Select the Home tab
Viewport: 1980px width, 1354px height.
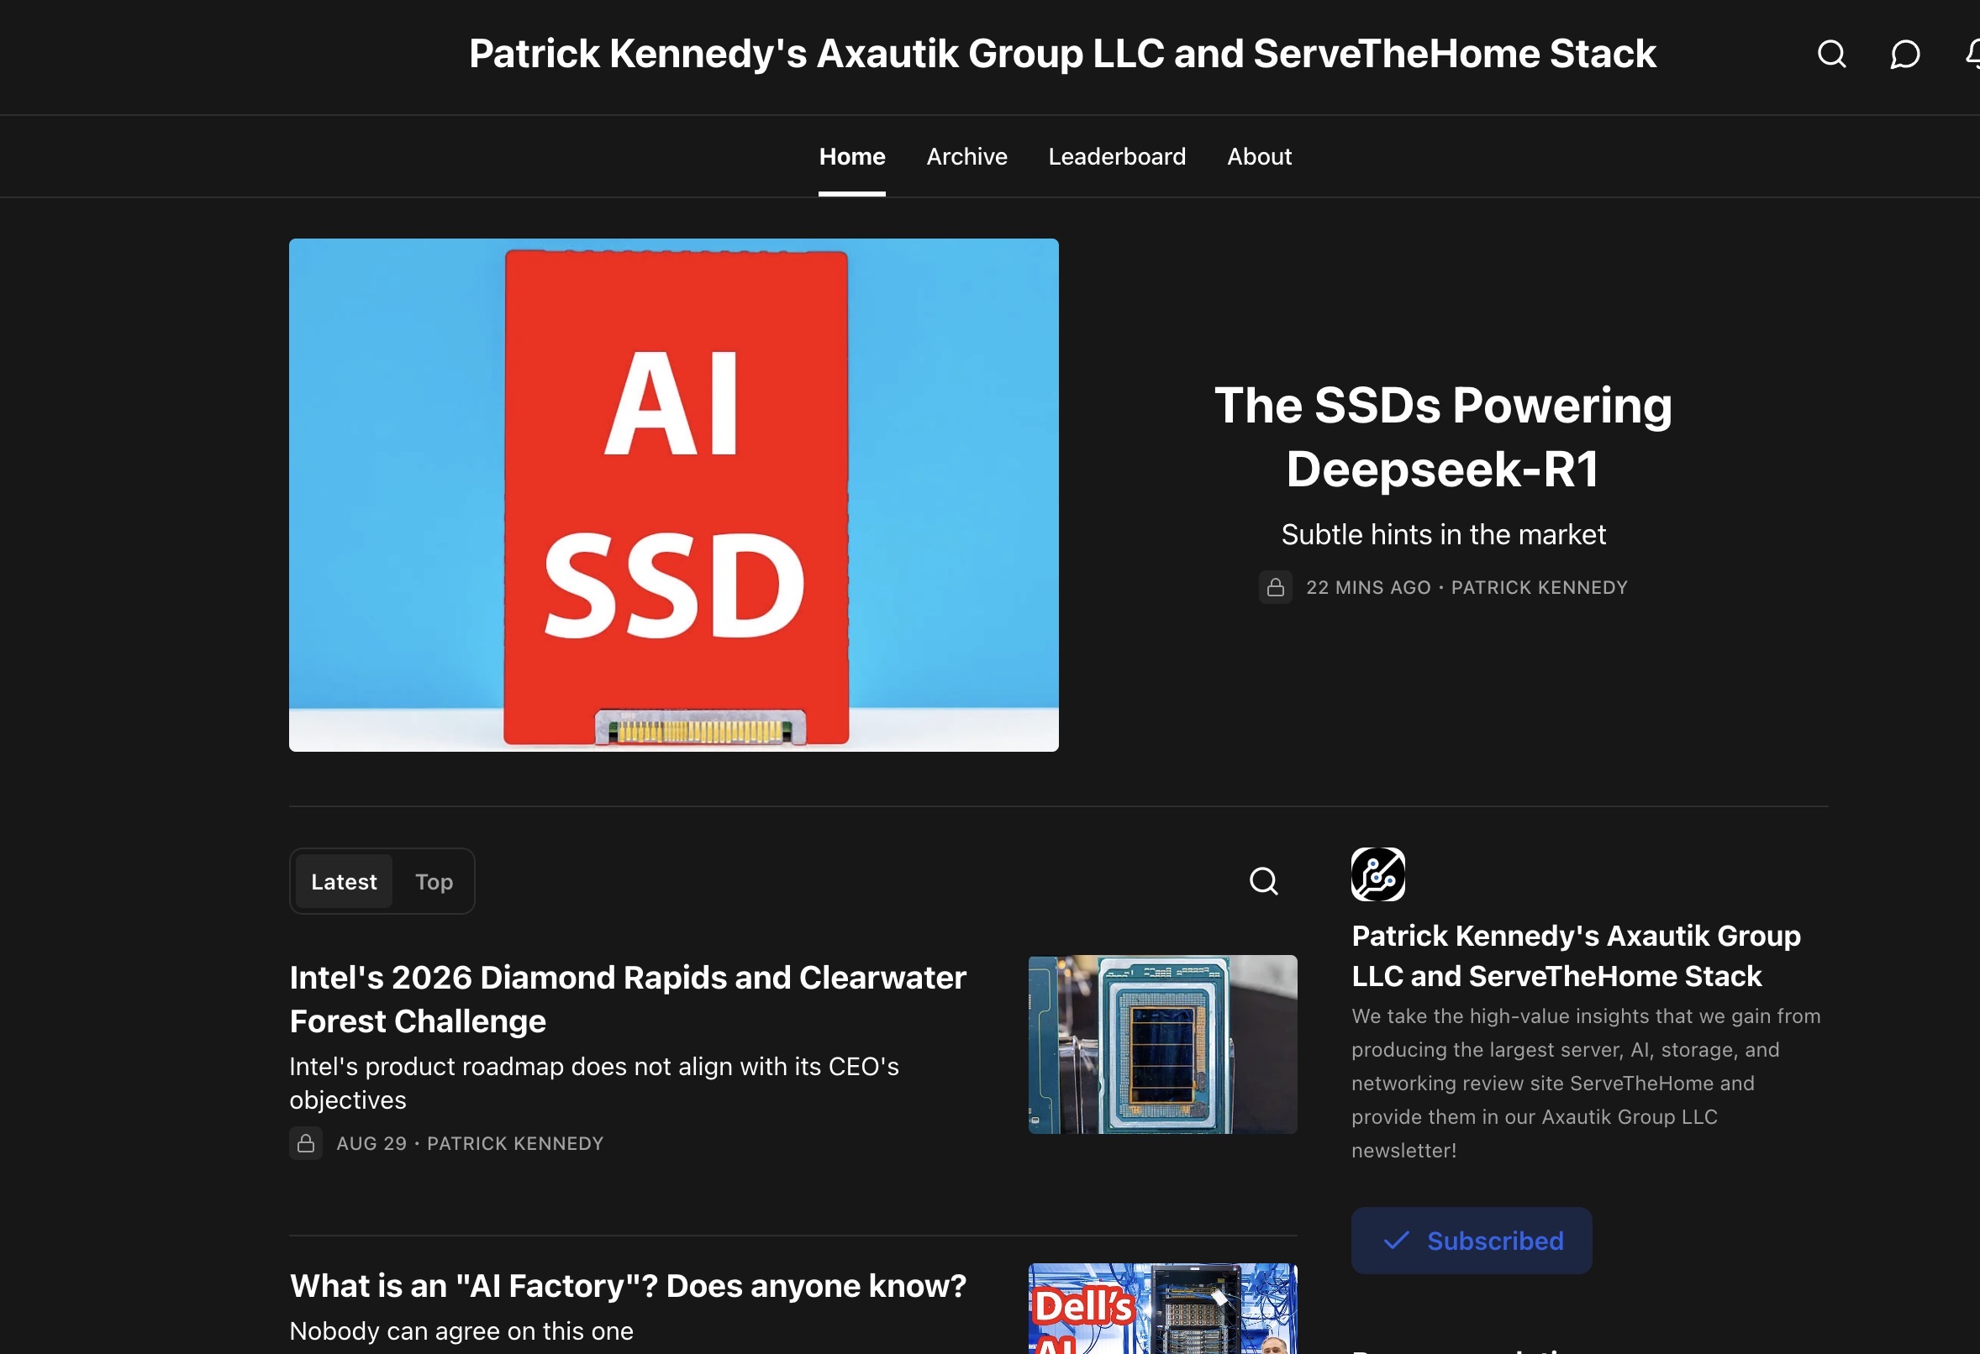click(x=851, y=157)
